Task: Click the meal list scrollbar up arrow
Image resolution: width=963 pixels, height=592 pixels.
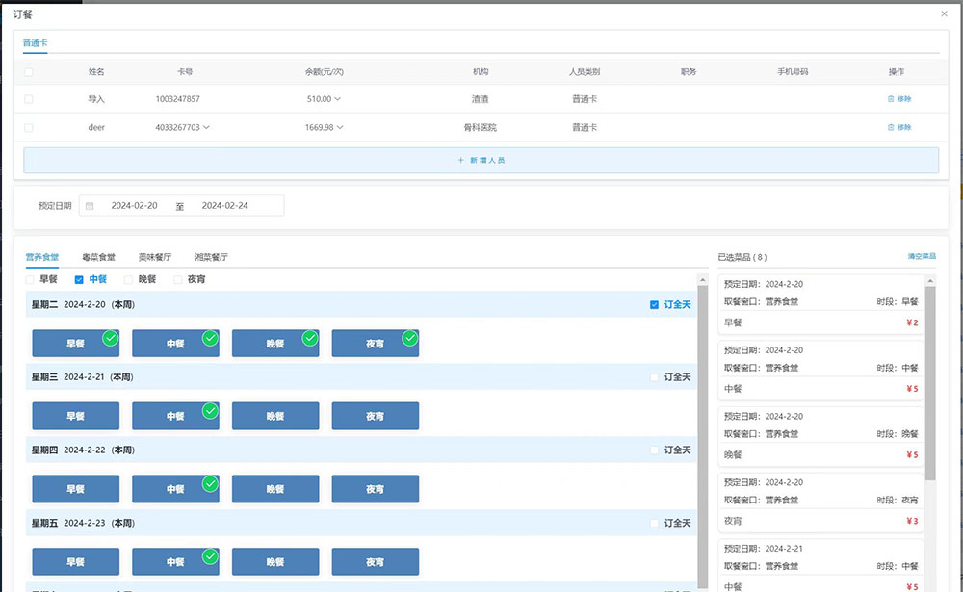Action: click(703, 280)
